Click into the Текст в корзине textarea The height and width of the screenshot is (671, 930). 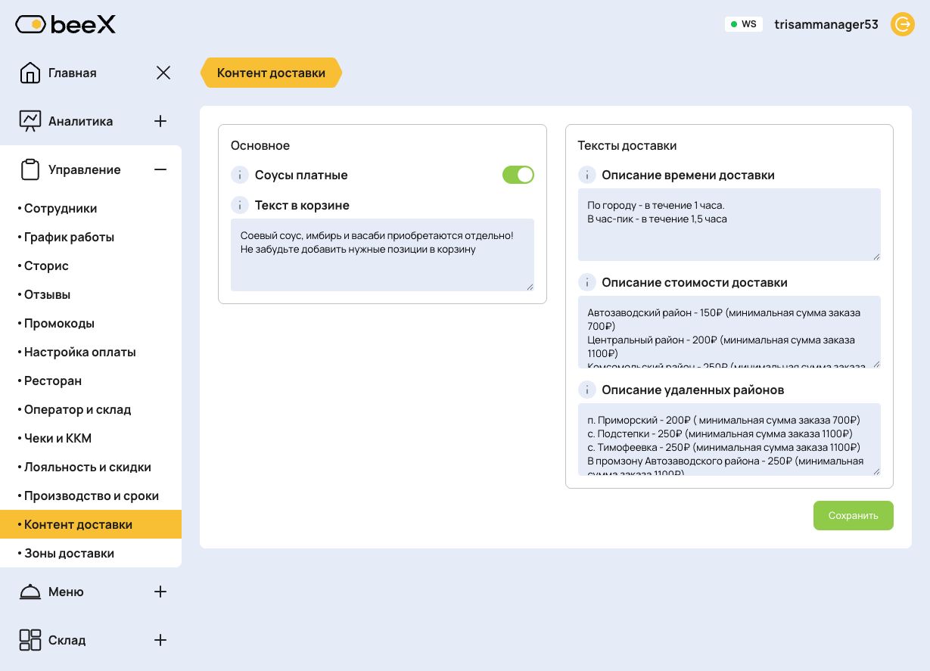[x=382, y=255]
